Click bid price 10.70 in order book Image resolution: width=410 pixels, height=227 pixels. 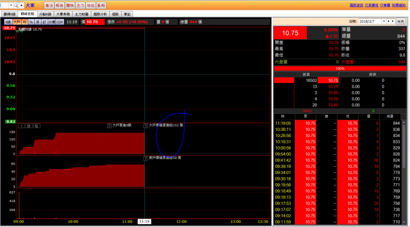click(x=333, y=86)
